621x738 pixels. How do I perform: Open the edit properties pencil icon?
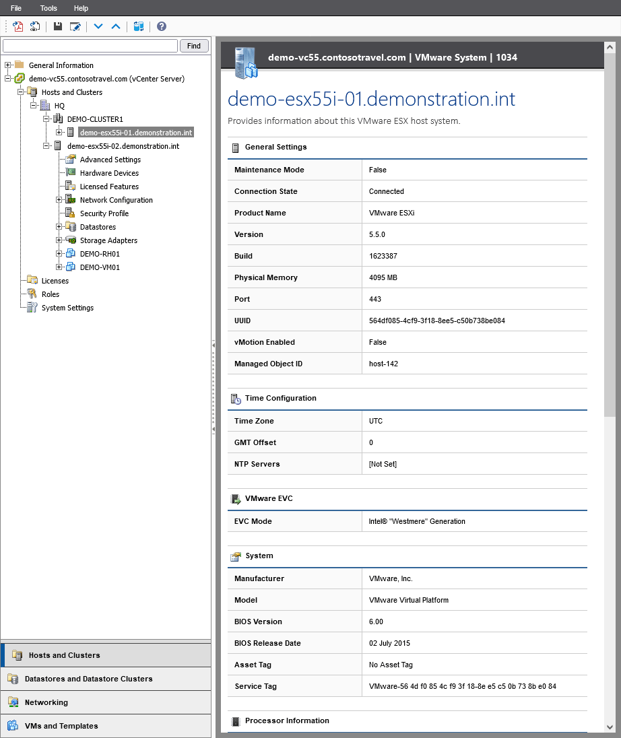click(x=75, y=26)
